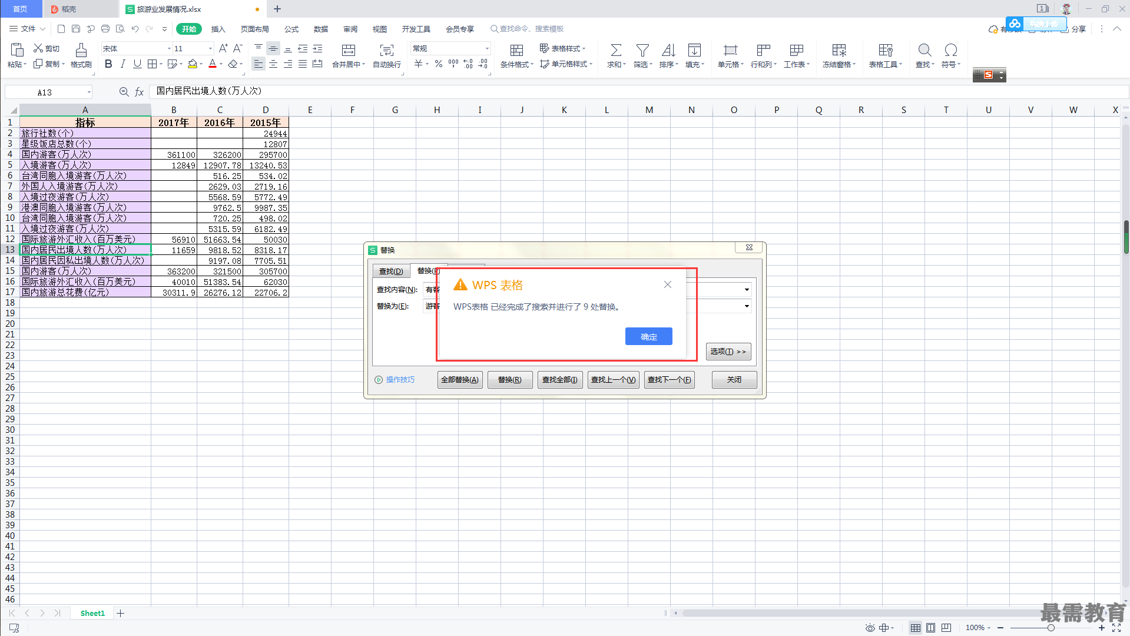This screenshot has height=636, width=1130.
Task: Click 查找下一个(F) button
Action: tap(670, 380)
